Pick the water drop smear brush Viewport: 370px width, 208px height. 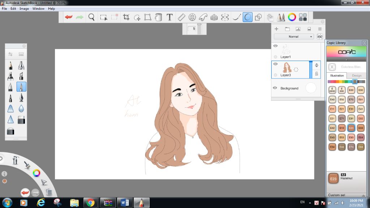click(21, 109)
